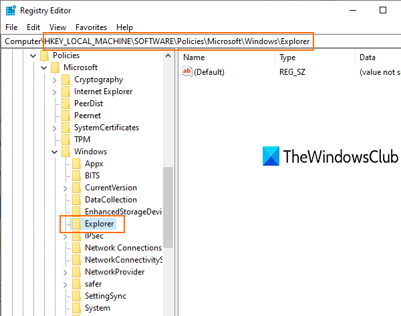Expand the NetworkProvider key
The width and height of the screenshot is (401, 316).
point(65,273)
